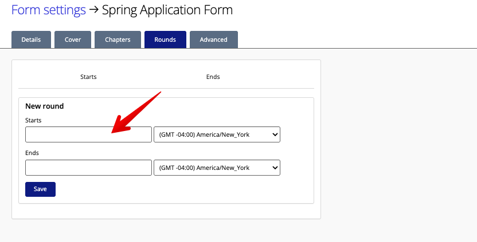477x242 pixels.
Task: Click the chevron on Ends timezone select
Action: click(275, 168)
